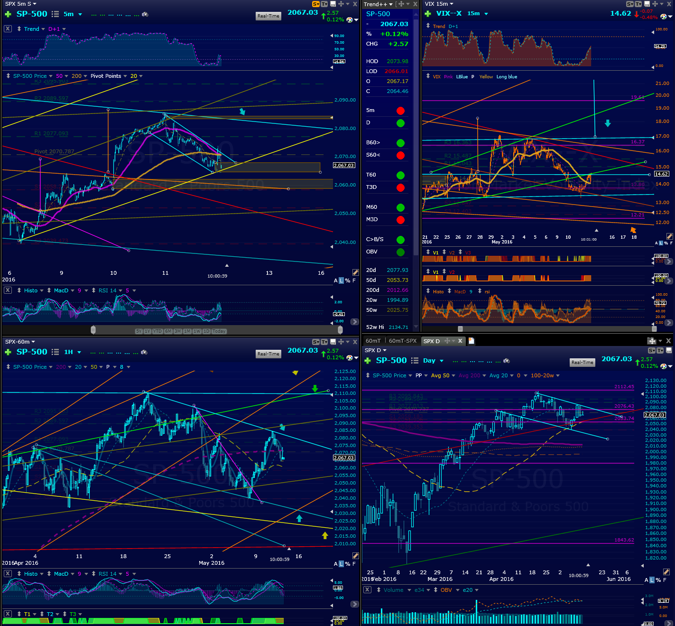Open the VIX 15m pane title menu
Viewport: 675px width, 626px height.
(439, 4)
